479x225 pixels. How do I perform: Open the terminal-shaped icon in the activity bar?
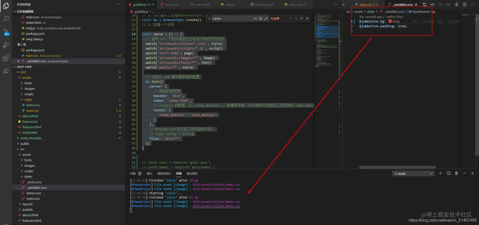6,71
